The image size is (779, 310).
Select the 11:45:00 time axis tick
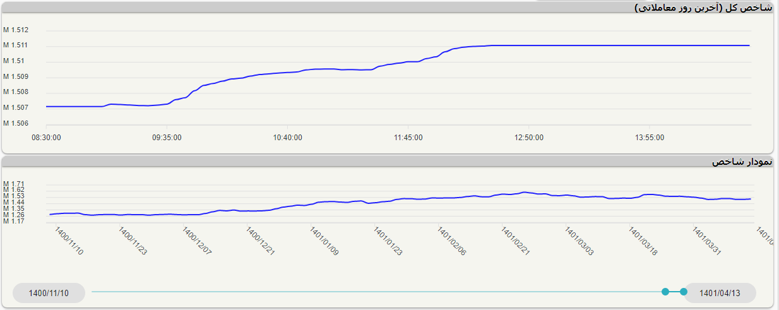point(408,138)
